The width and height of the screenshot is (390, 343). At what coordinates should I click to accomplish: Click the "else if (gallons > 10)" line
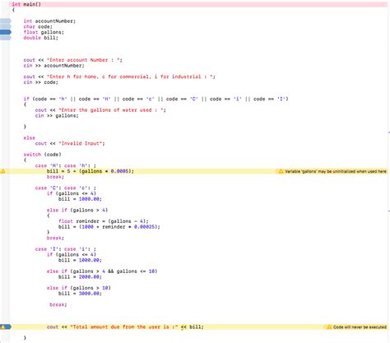click(x=78, y=288)
